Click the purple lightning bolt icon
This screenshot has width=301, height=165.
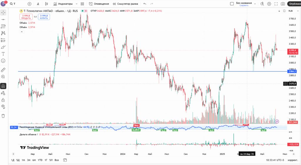point(277,121)
